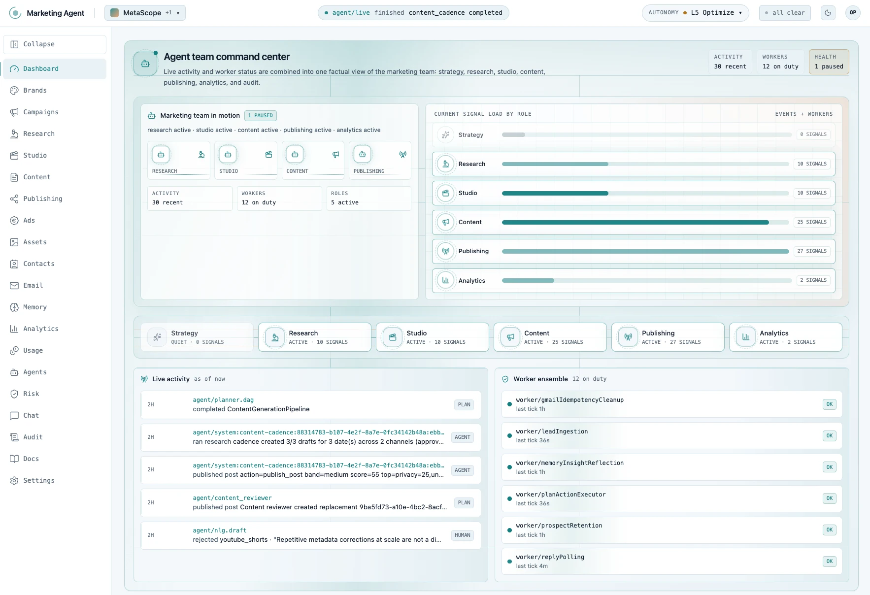Select the Content role card
The width and height of the screenshot is (870, 595).
550,337
